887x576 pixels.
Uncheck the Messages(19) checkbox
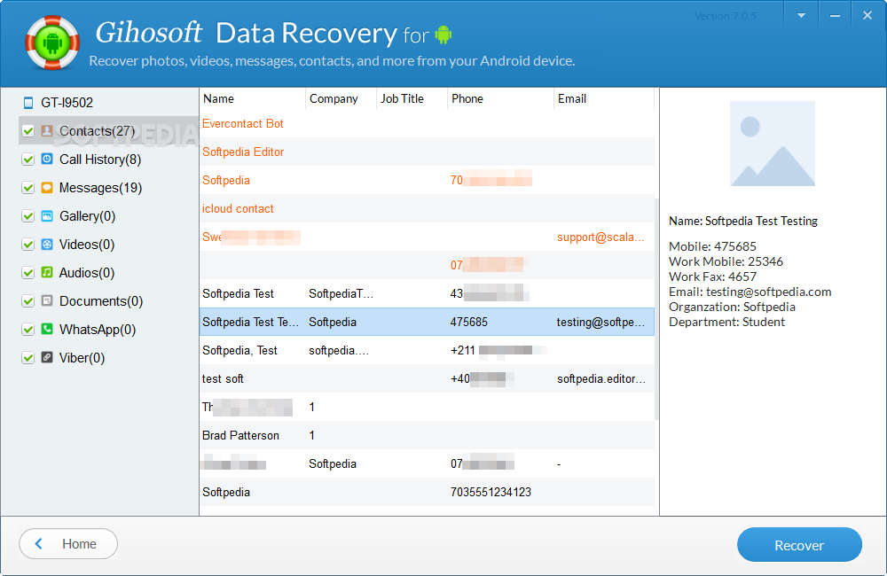point(27,188)
